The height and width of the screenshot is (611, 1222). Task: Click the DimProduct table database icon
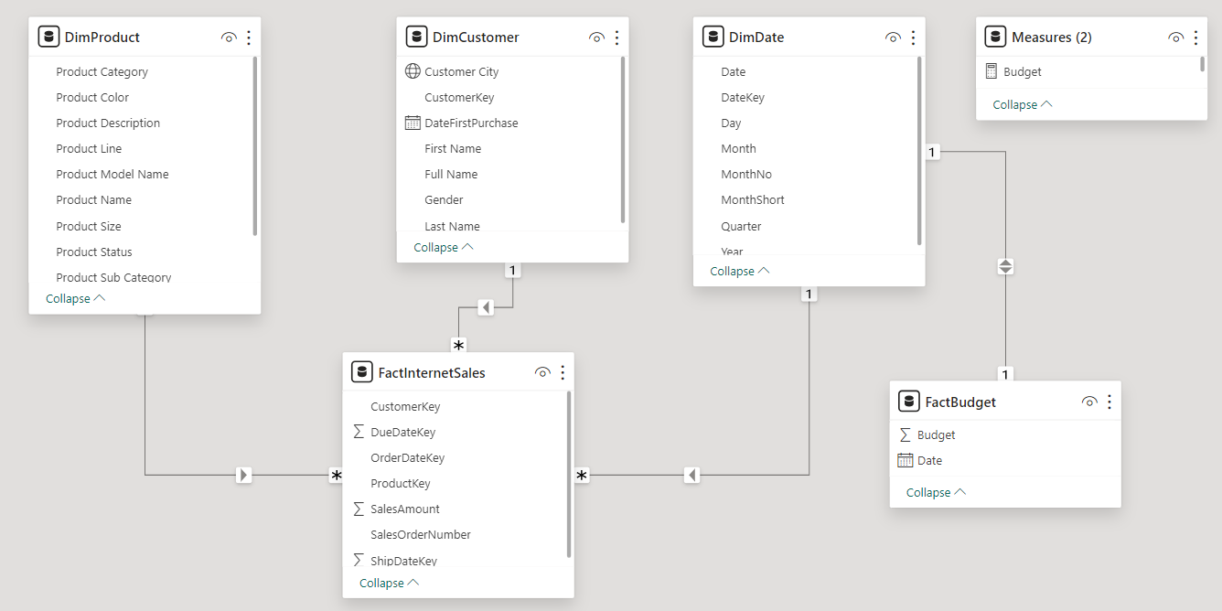(x=48, y=37)
